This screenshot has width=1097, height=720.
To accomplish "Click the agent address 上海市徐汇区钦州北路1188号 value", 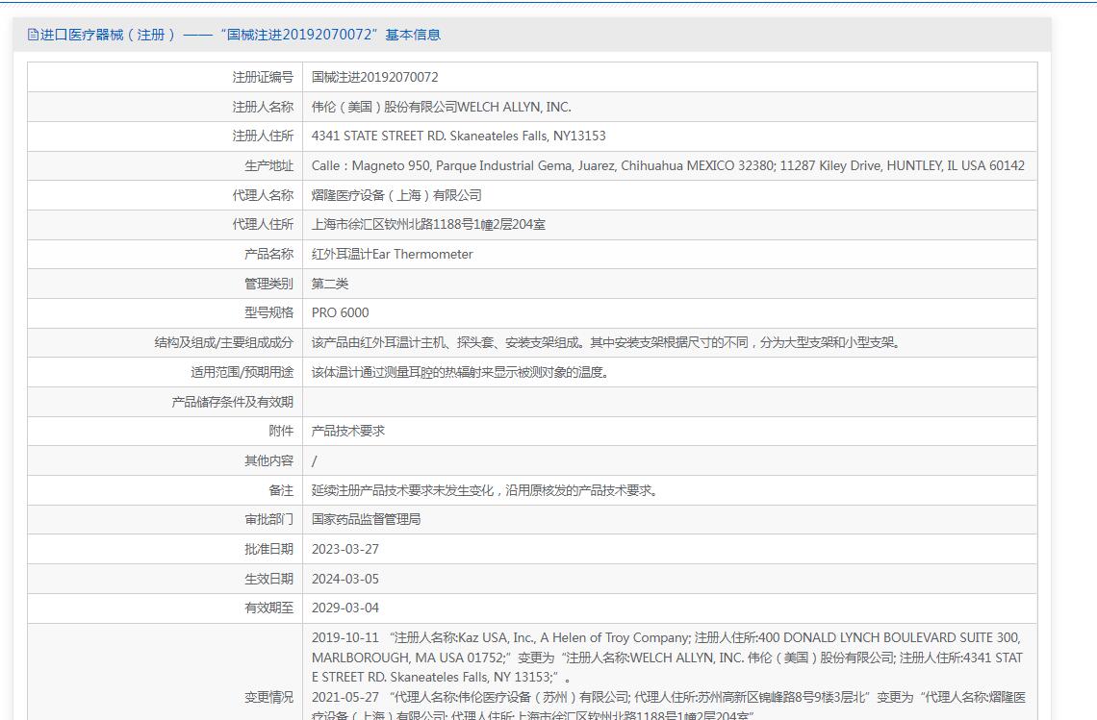I will point(428,224).
